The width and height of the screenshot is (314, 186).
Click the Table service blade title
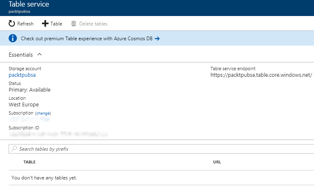point(29,5)
